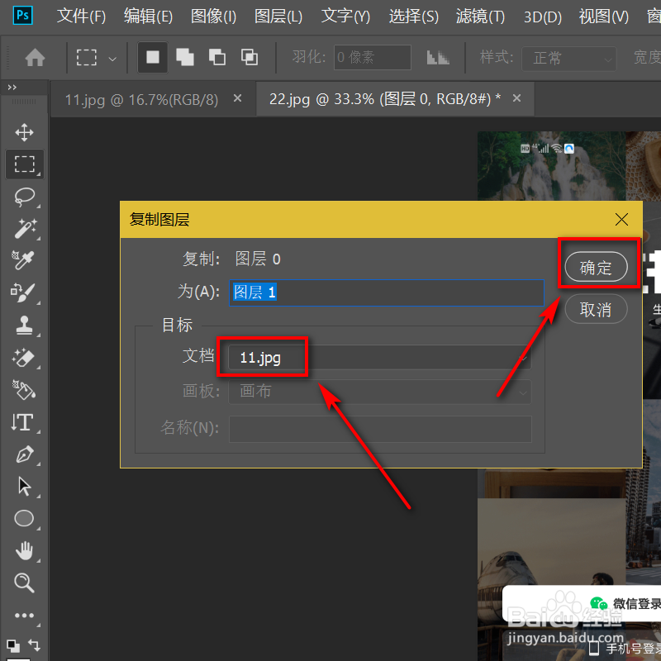Open the 滤镜 menu

(x=479, y=16)
